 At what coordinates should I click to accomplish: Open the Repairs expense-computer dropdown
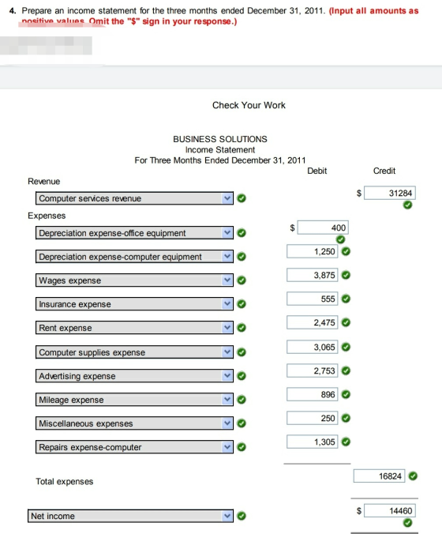(134, 447)
